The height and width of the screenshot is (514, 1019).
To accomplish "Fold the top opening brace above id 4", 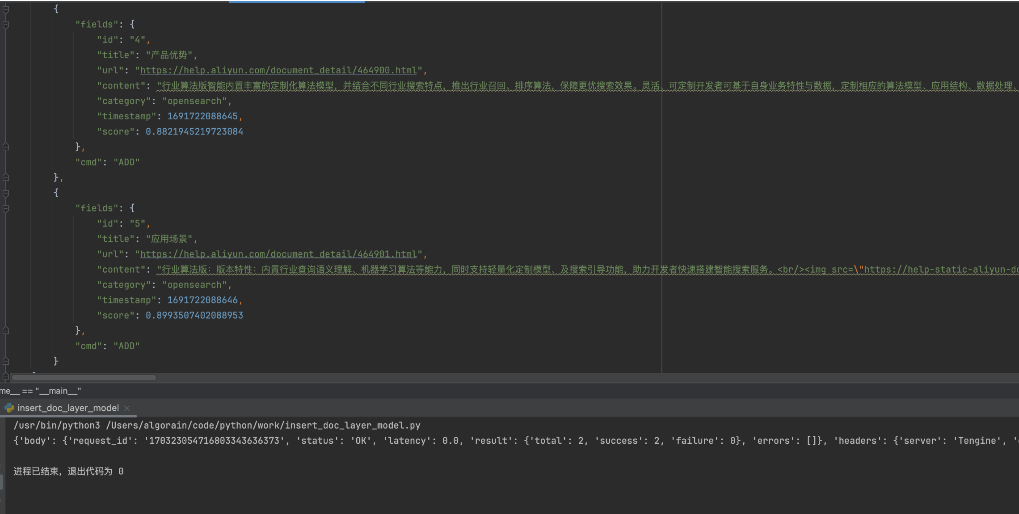I will (6, 9).
